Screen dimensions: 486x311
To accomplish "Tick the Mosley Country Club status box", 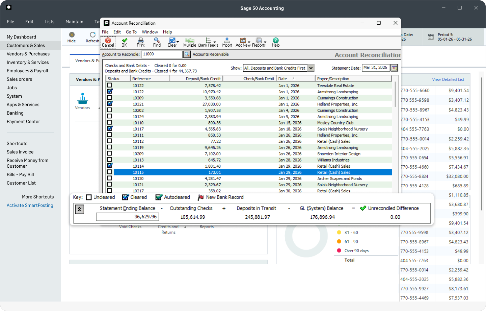I will 109,122.
